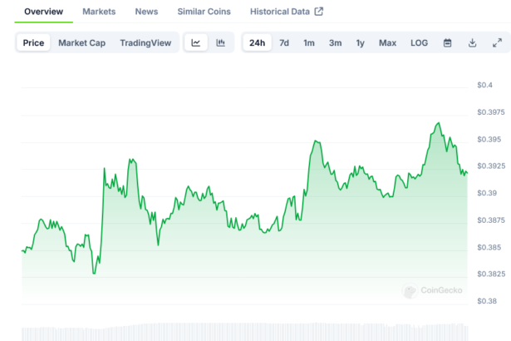Click the external link icon beside Historical Data
This screenshot has height=341, width=511.
click(x=318, y=12)
